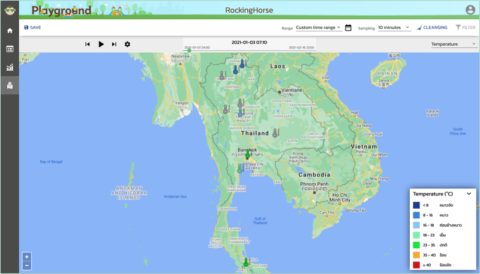Select the map view sidebar icon
This screenshot has height=274, width=480.
click(10, 86)
